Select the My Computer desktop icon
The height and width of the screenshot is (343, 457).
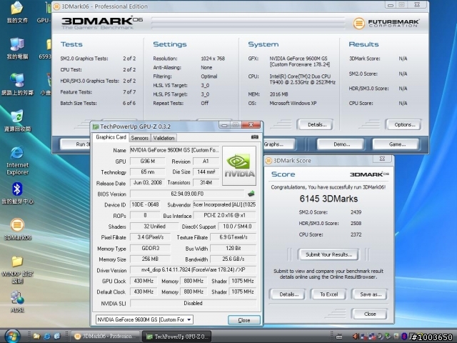coord(17,49)
